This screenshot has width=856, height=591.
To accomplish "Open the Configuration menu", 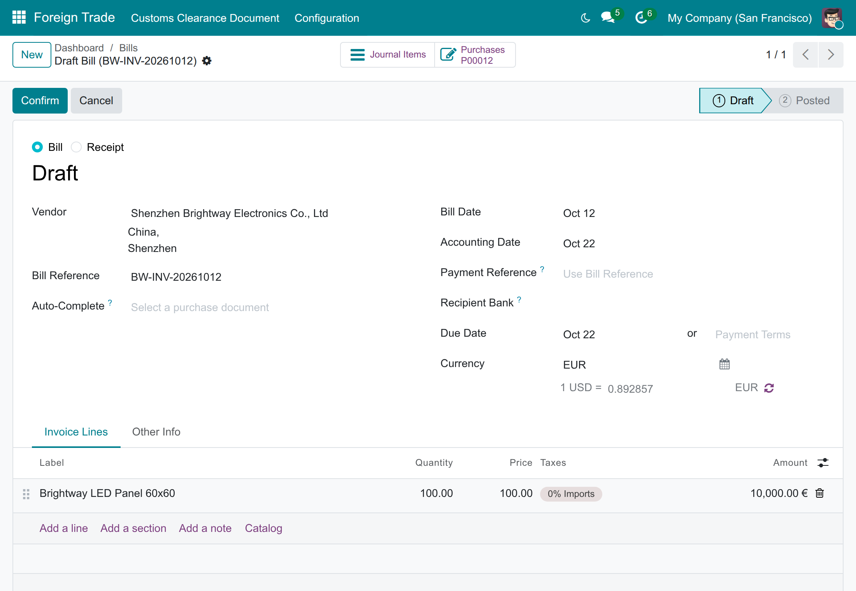I will pyautogui.click(x=327, y=18).
